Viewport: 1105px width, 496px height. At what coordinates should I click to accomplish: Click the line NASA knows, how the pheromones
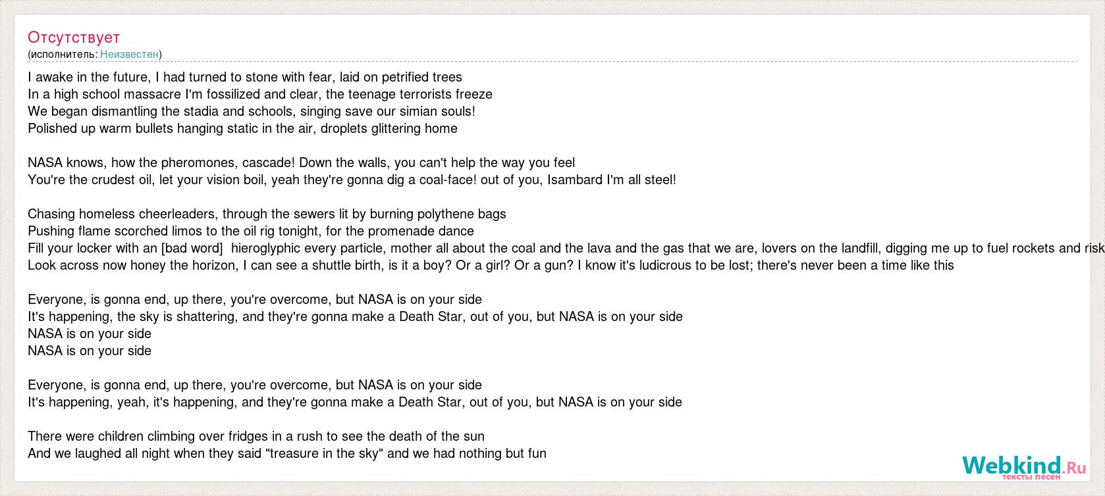click(x=302, y=162)
